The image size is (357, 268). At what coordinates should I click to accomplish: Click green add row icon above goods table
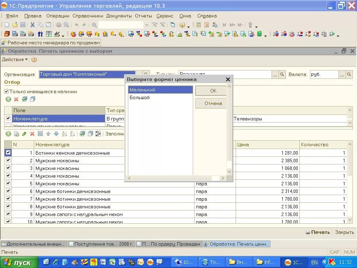click(x=8, y=134)
